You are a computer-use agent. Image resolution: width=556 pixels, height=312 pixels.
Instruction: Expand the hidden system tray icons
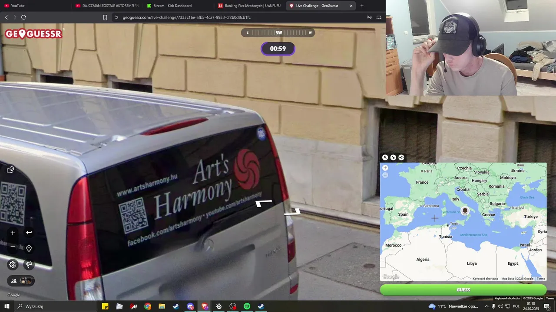[486, 306]
